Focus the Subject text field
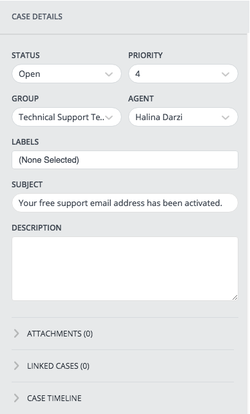This screenshot has height=414, width=250. click(125, 203)
